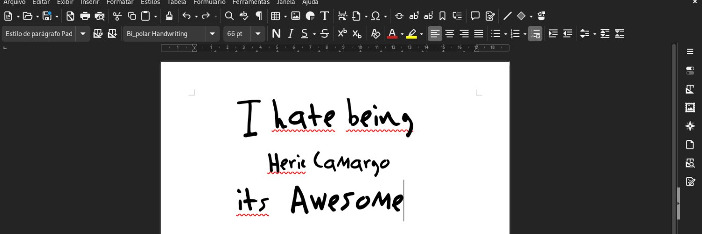Open Find and Replace magnifier
The height and width of the screenshot is (234, 702).
pyautogui.click(x=229, y=16)
